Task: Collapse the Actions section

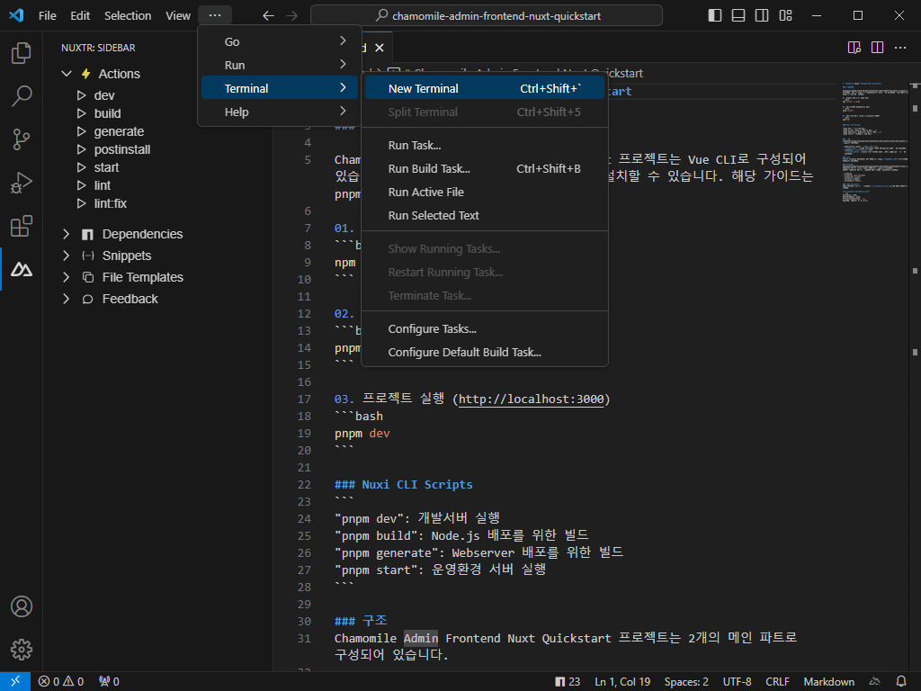Action: pos(67,74)
